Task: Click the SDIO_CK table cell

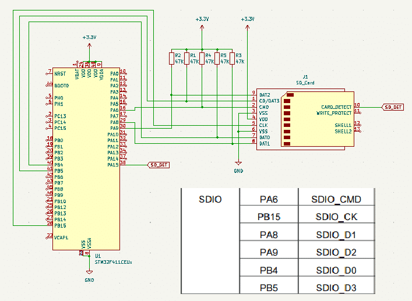Action: pos(336,217)
